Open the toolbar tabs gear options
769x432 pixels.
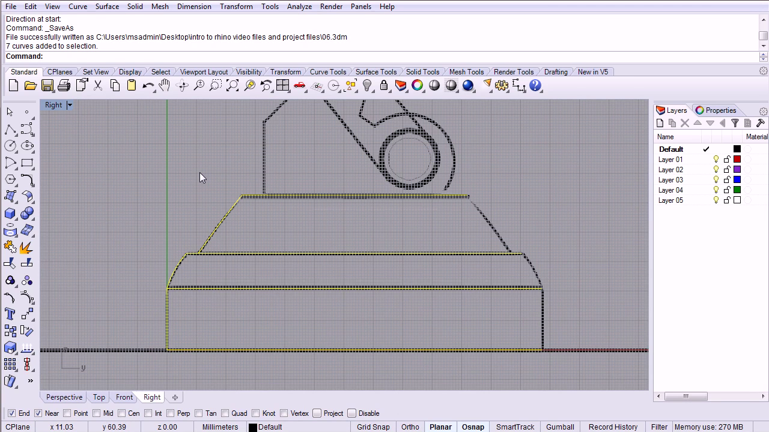[x=764, y=71]
